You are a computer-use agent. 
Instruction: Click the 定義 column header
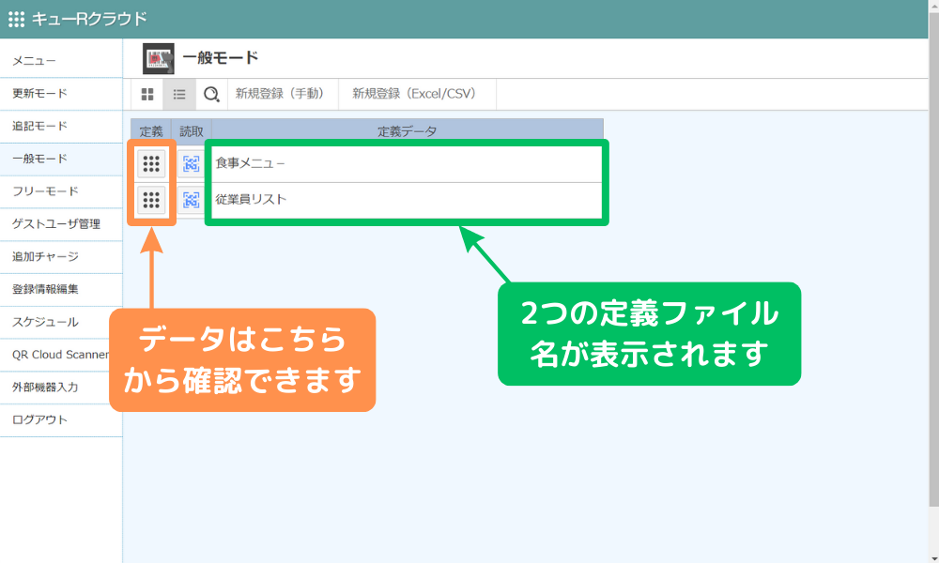[151, 131]
